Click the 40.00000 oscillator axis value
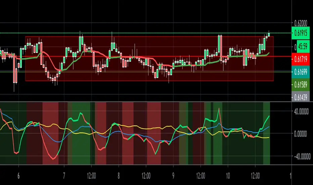Image resolution: width=313 pixels, height=185 pixels. click(x=301, y=112)
